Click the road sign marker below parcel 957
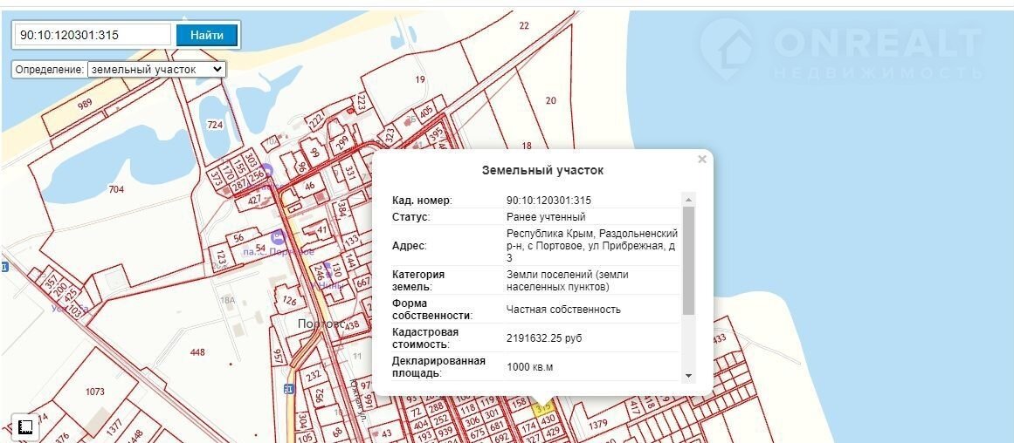Viewport: 1014px width, 443px height. (288, 389)
